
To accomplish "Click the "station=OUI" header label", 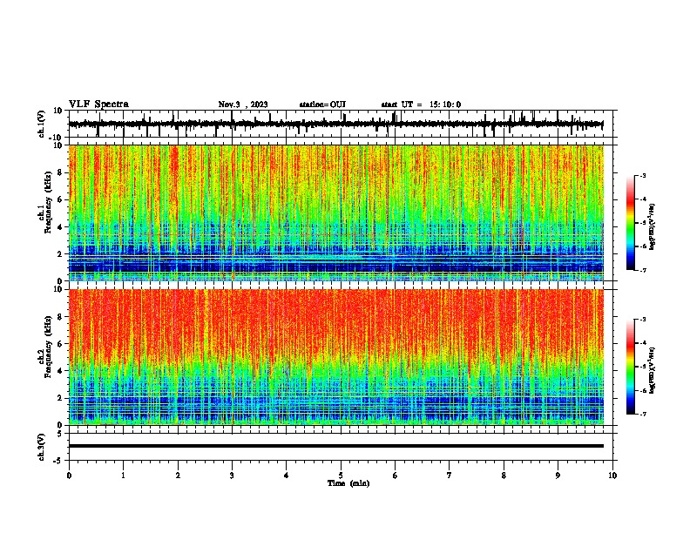I will point(322,105).
